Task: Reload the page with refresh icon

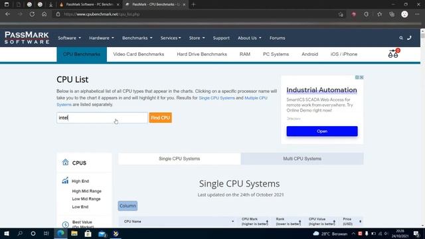Action: (x=32, y=14)
